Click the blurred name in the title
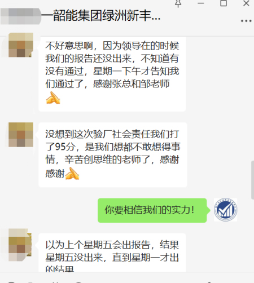Viewport: 254px width, 283px height. click(x=21, y=16)
